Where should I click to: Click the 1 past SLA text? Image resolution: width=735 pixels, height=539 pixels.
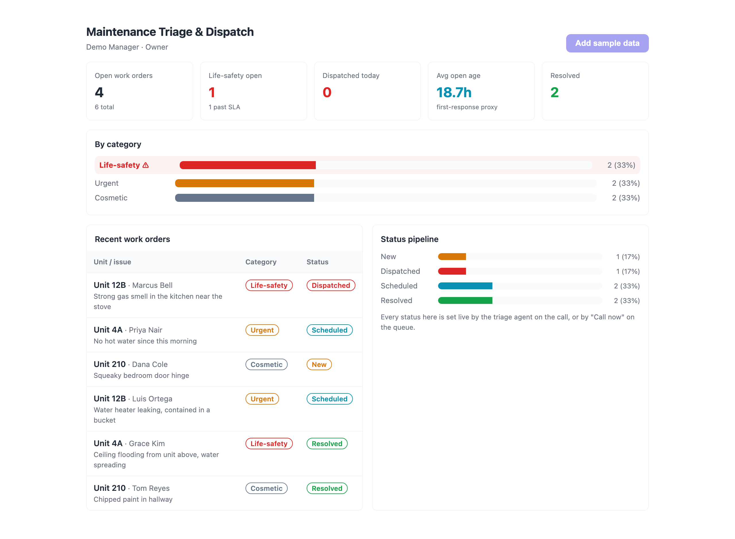click(x=225, y=107)
